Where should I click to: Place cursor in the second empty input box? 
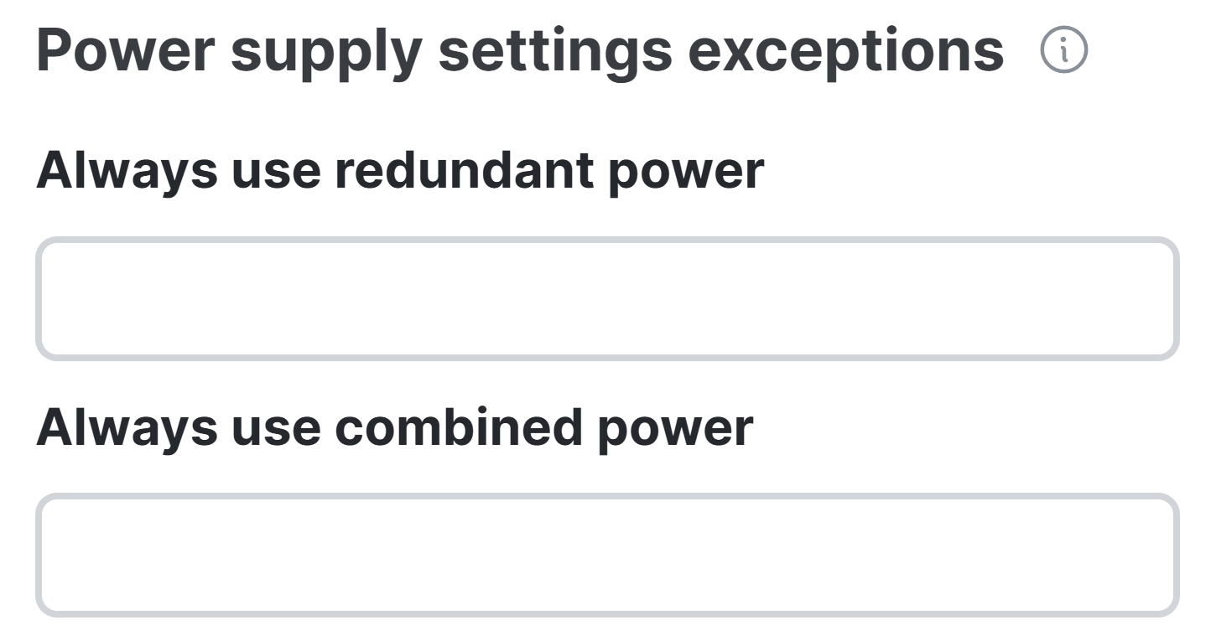tap(607, 556)
